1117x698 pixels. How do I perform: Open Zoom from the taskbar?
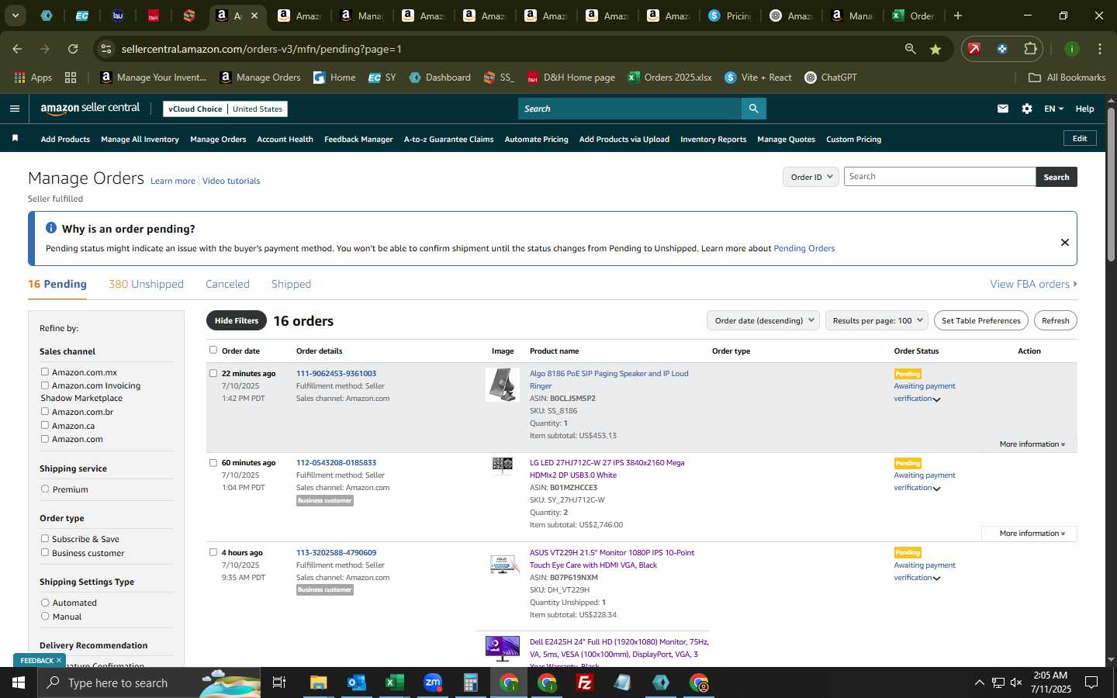coord(432,682)
